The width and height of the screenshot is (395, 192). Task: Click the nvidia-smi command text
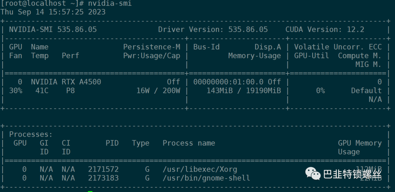[110, 3]
